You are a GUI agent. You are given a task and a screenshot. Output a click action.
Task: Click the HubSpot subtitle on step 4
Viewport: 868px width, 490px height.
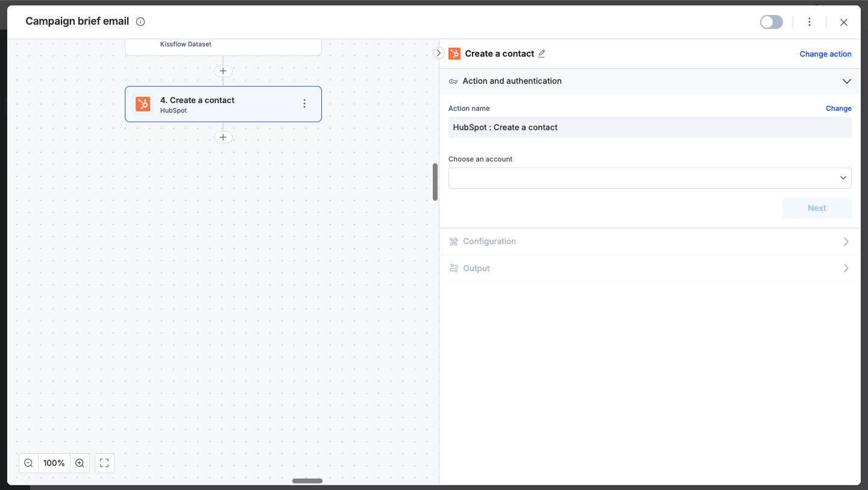(174, 111)
